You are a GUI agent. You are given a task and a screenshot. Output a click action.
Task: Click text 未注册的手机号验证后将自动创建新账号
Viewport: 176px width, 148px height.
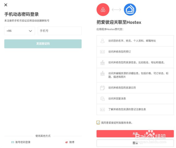pyautogui.click(x=27, y=21)
